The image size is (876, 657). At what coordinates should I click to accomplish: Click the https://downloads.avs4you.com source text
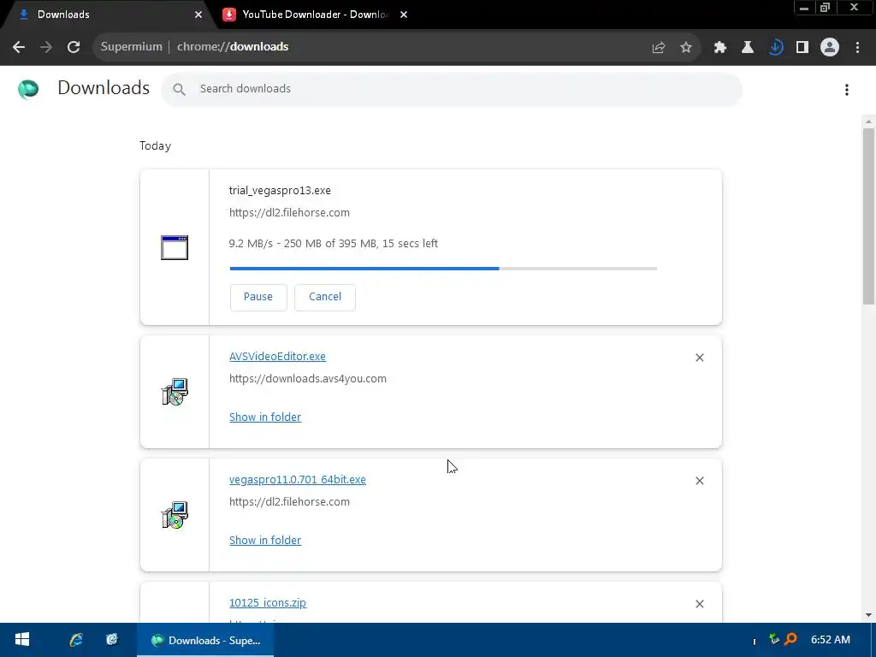pos(308,379)
